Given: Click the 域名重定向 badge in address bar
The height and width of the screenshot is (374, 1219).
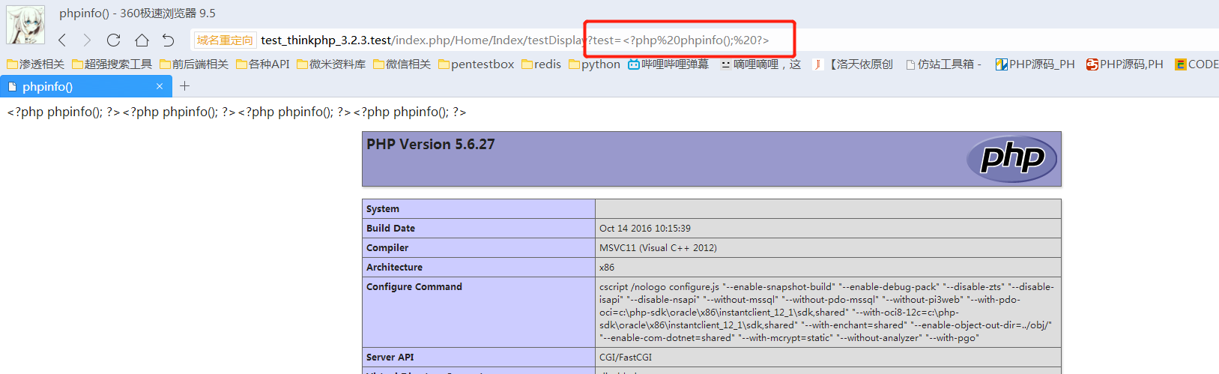Looking at the screenshot, I should (225, 40).
